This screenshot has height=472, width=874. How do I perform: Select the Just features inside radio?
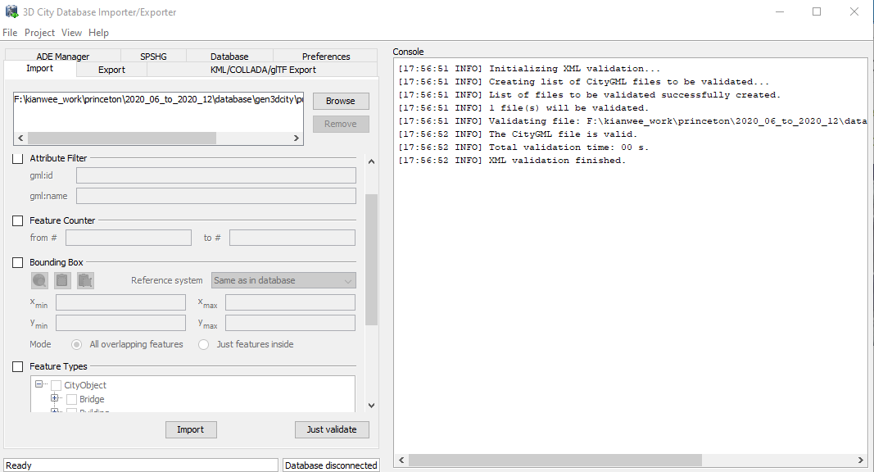[203, 345]
